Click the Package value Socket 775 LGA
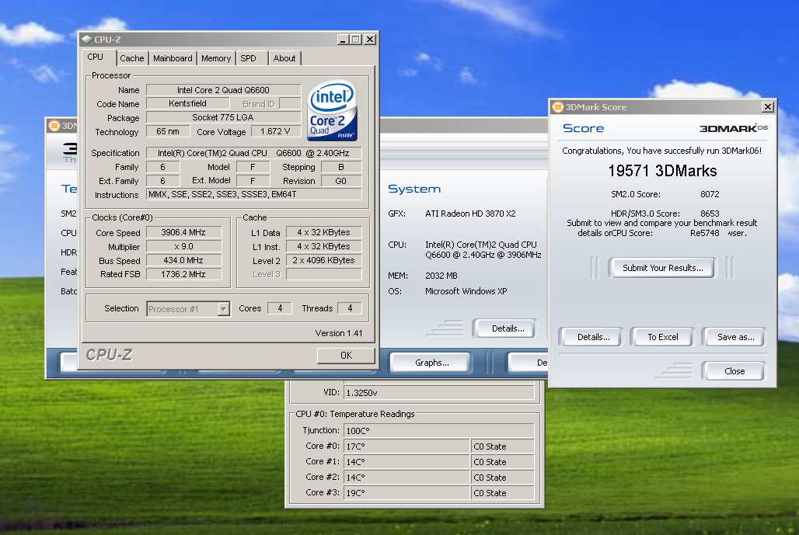The height and width of the screenshot is (535, 799). click(x=223, y=117)
